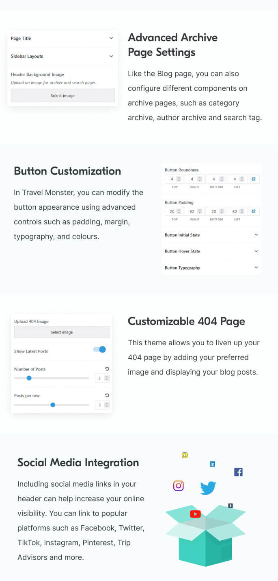The width and height of the screenshot is (278, 581).
Task: Click the Number of Posts slider handle
Action: (x=29, y=378)
